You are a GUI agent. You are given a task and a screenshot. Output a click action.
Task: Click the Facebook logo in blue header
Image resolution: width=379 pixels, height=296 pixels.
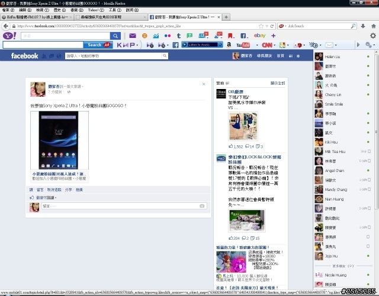coord(24,56)
